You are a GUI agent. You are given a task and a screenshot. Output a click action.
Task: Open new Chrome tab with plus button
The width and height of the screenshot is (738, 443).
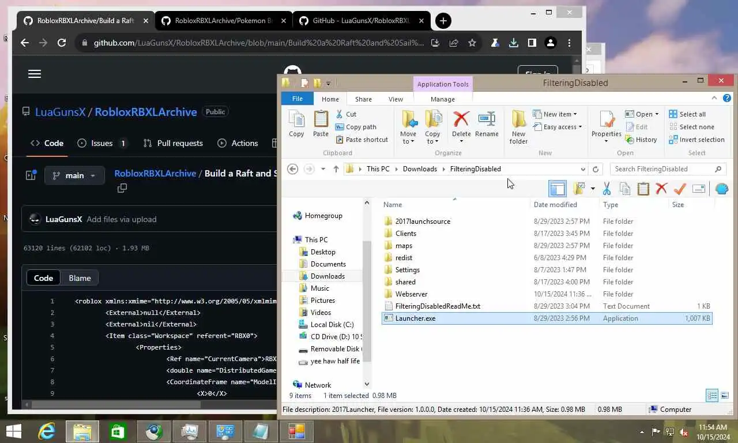click(x=443, y=21)
